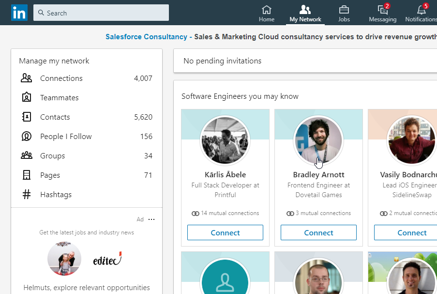Screen dimensions: 437x294
Task: Connect with Bradley Arnott
Action: point(318,232)
